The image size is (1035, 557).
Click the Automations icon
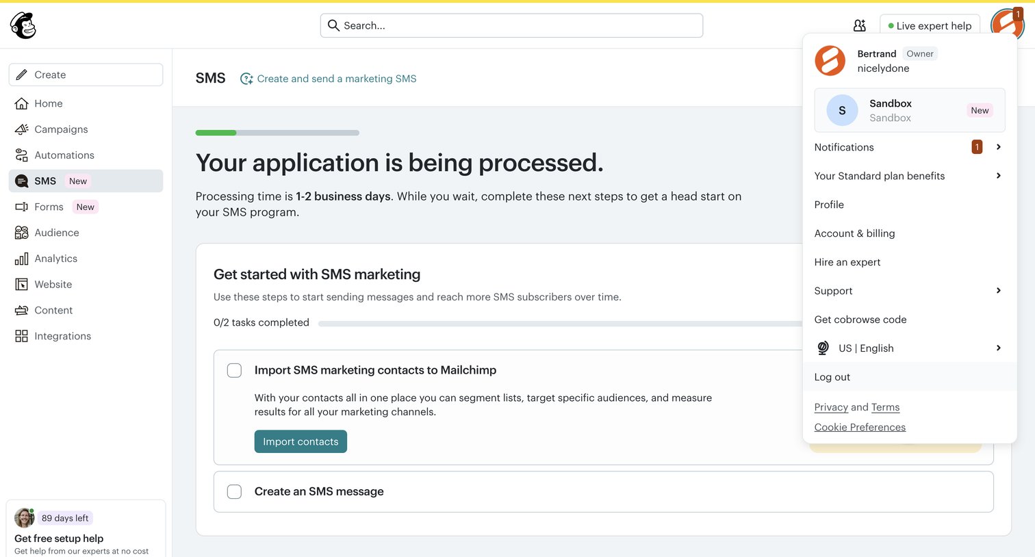click(22, 155)
